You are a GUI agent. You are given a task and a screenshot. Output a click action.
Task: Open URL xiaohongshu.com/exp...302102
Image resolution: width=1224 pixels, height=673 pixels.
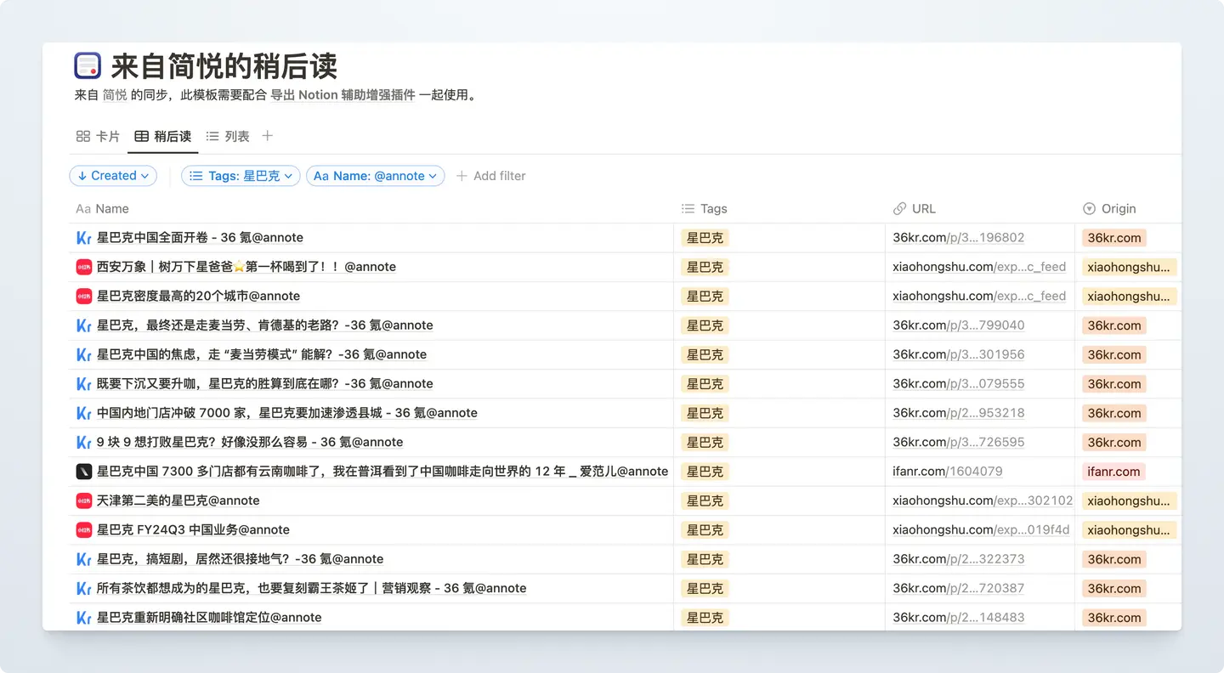pos(983,501)
